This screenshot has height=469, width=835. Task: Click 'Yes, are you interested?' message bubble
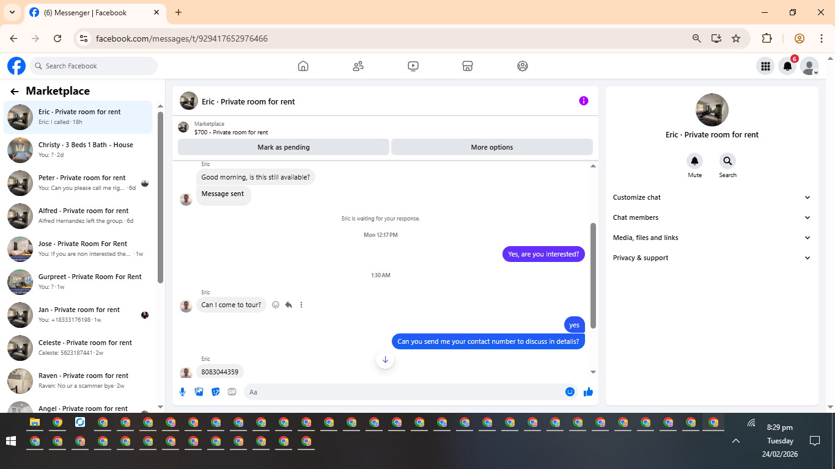pyautogui.click(x=543, y=254)
